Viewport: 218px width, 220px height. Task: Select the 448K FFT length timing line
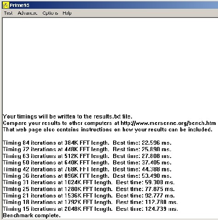pyautogui.click(x=87, y=149)
